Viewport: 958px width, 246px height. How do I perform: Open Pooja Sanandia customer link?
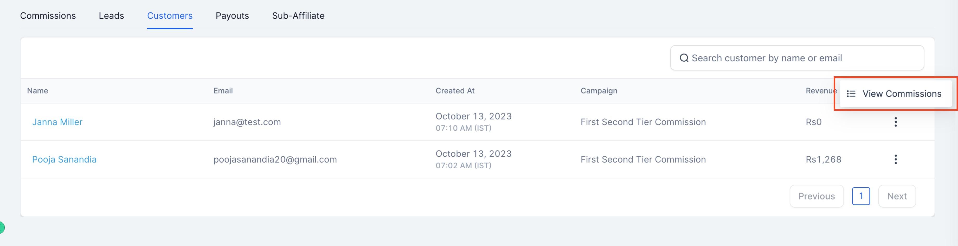coord(64,159)
